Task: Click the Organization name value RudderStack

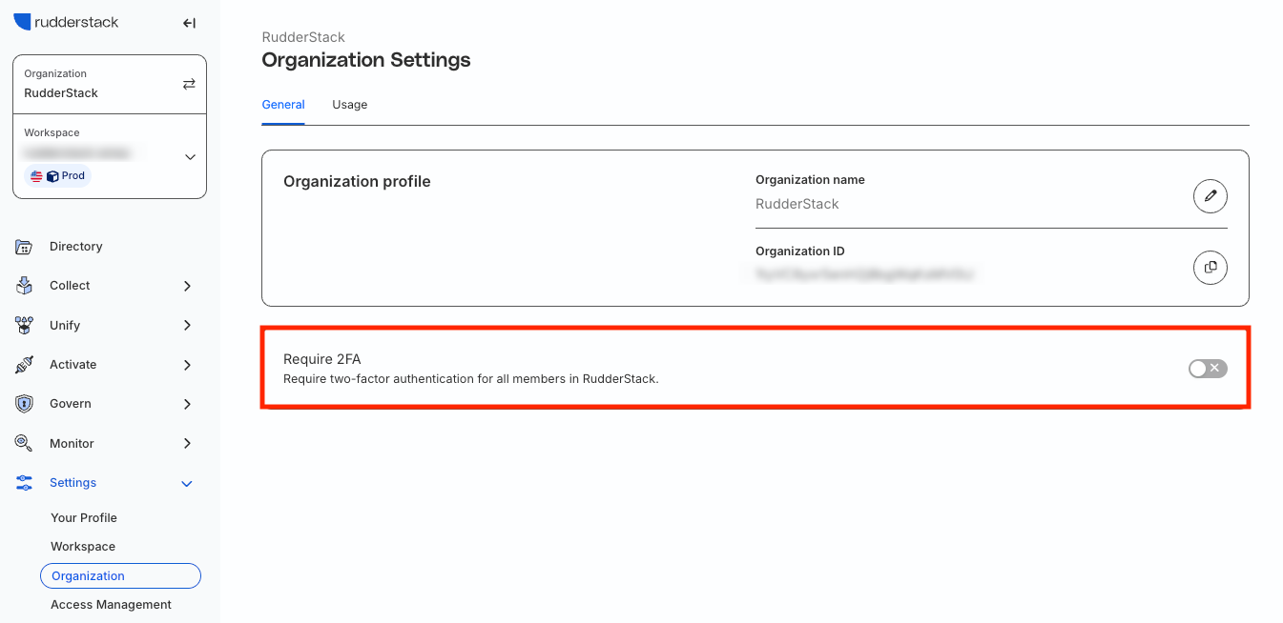Action: [x=797, y=204]
